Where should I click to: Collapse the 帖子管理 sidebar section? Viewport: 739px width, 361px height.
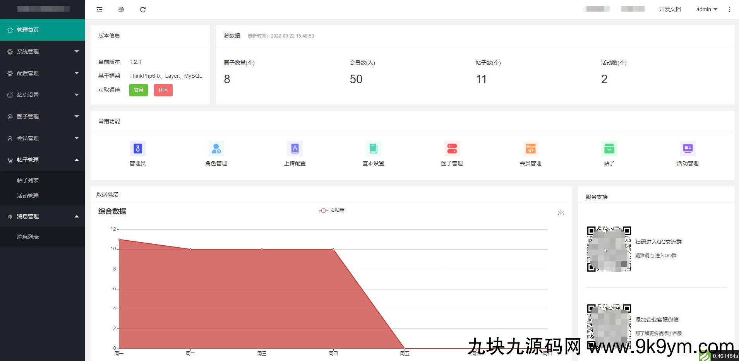[42, 160]
